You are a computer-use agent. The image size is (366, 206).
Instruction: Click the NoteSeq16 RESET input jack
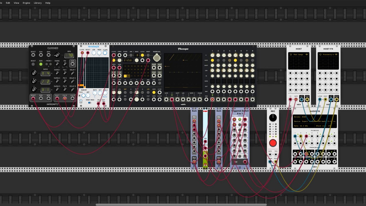(88, 53)
